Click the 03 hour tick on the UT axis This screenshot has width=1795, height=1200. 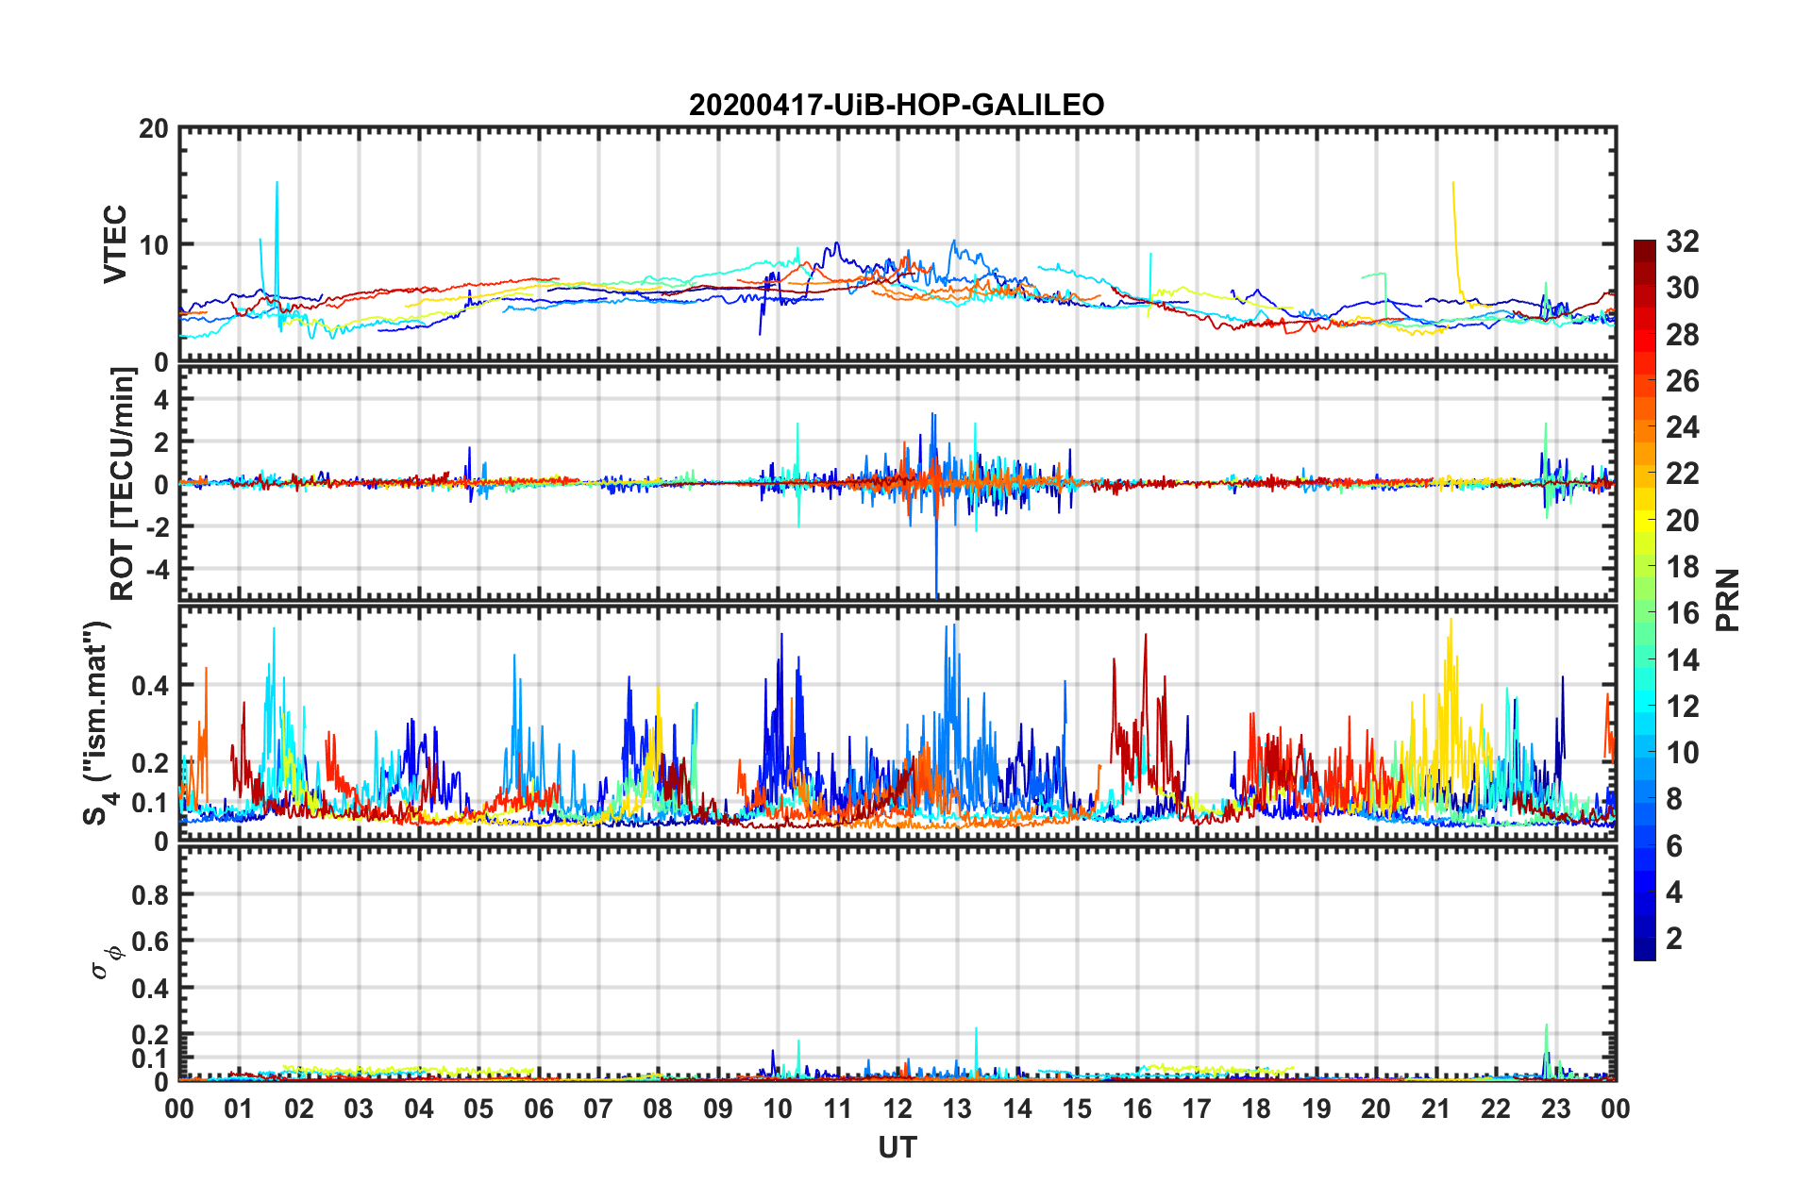tap(359, 1108)
